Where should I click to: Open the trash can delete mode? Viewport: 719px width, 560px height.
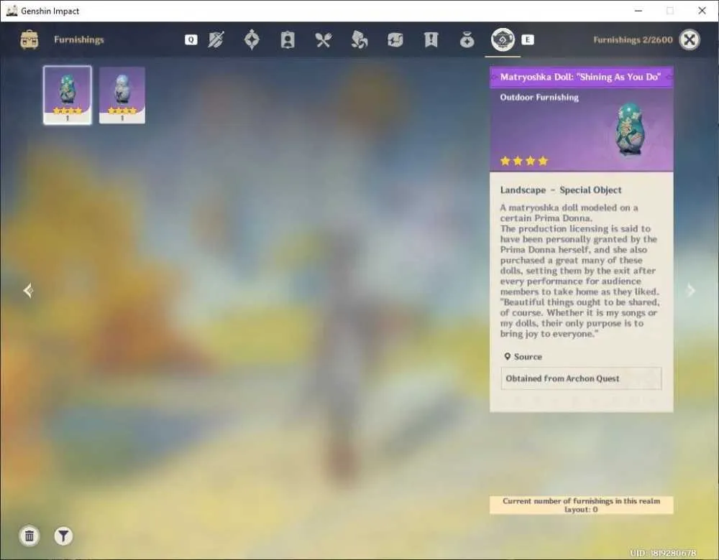(29, 536)
